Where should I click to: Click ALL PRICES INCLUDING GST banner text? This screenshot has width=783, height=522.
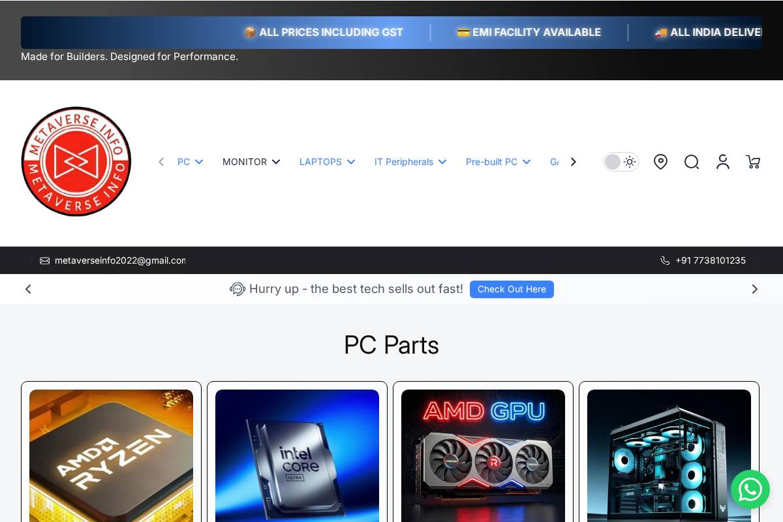331,33
